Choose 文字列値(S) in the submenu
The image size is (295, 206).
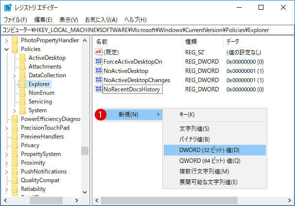[x=215, y=129]
